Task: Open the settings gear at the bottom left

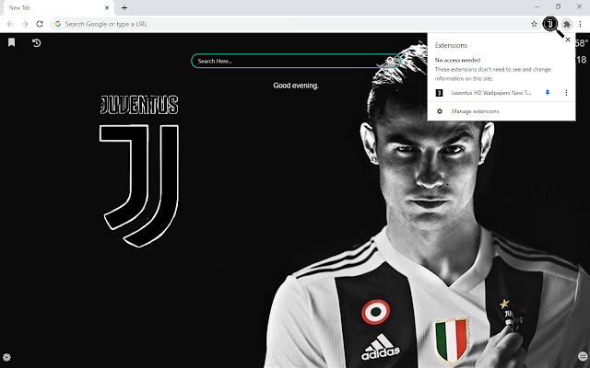Action: pos(6,357)
